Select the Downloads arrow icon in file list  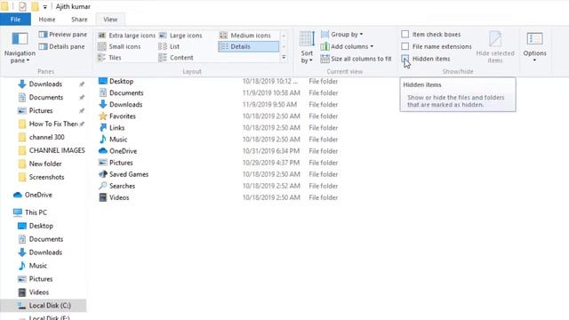(103, 104)
